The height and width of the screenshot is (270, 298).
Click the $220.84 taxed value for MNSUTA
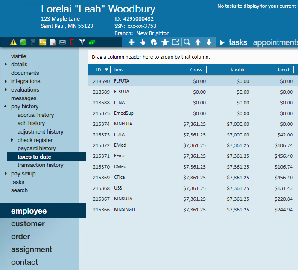[x=283, y=199]
